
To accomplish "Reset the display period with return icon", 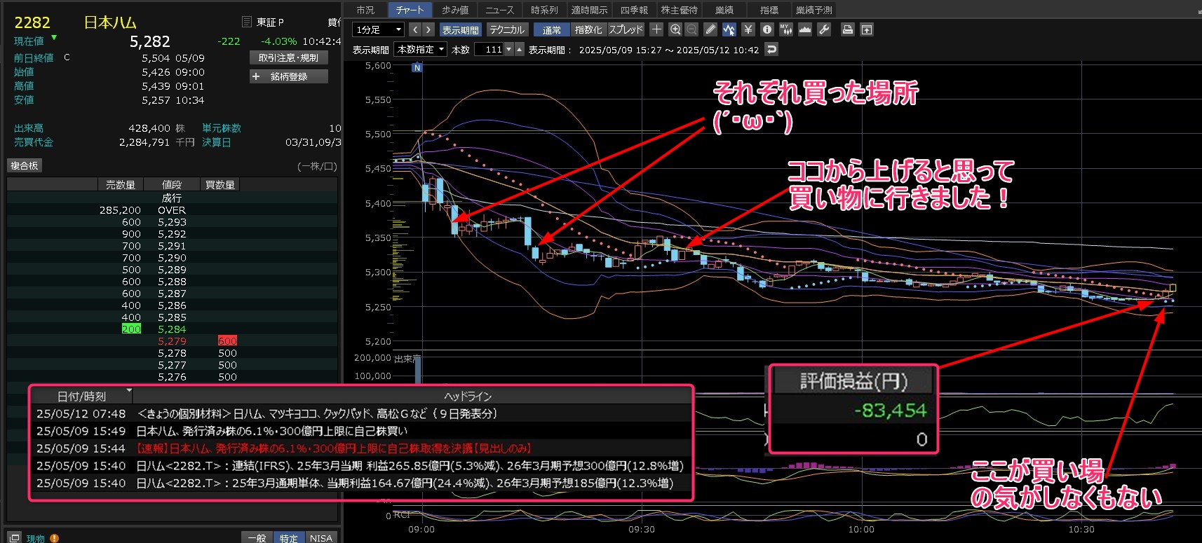I will [x=772, y=49].
